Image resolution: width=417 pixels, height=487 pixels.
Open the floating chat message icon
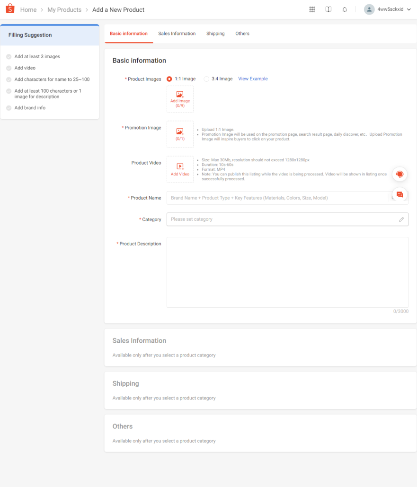coord(399,195)
